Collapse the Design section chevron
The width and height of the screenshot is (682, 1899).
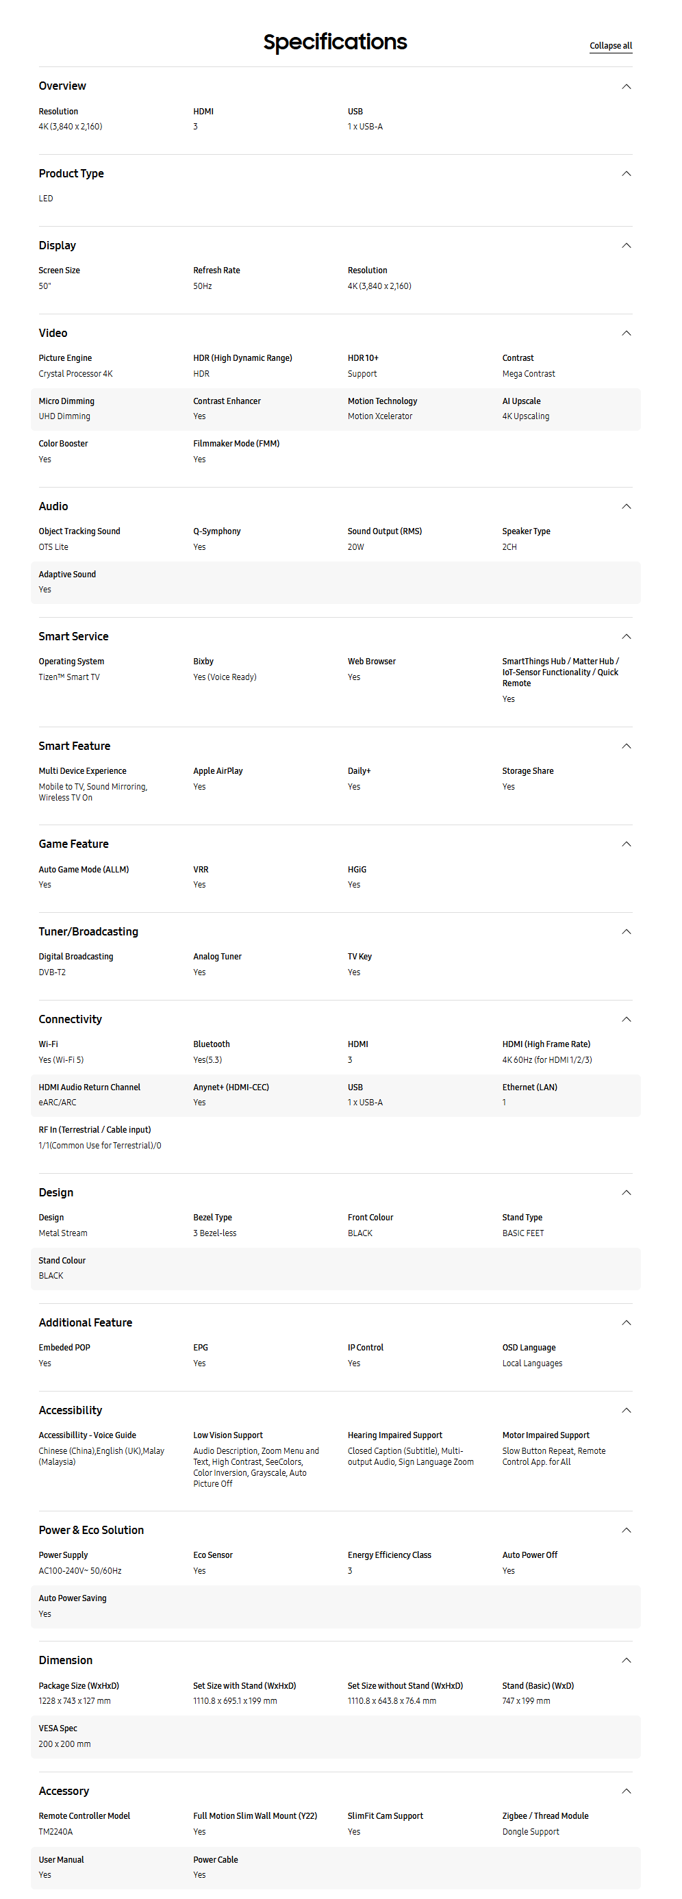(626, 1193)
